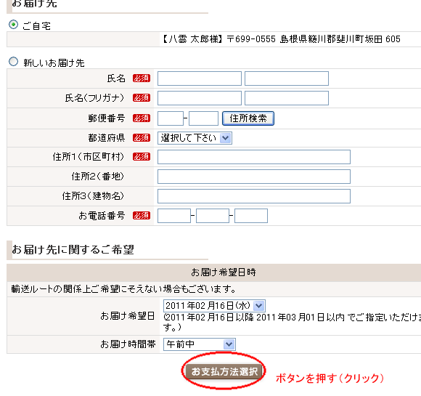Screen dimensions: 421x396
Task: Click the last お電話番号 phone box
Action: tap(251, 216)
